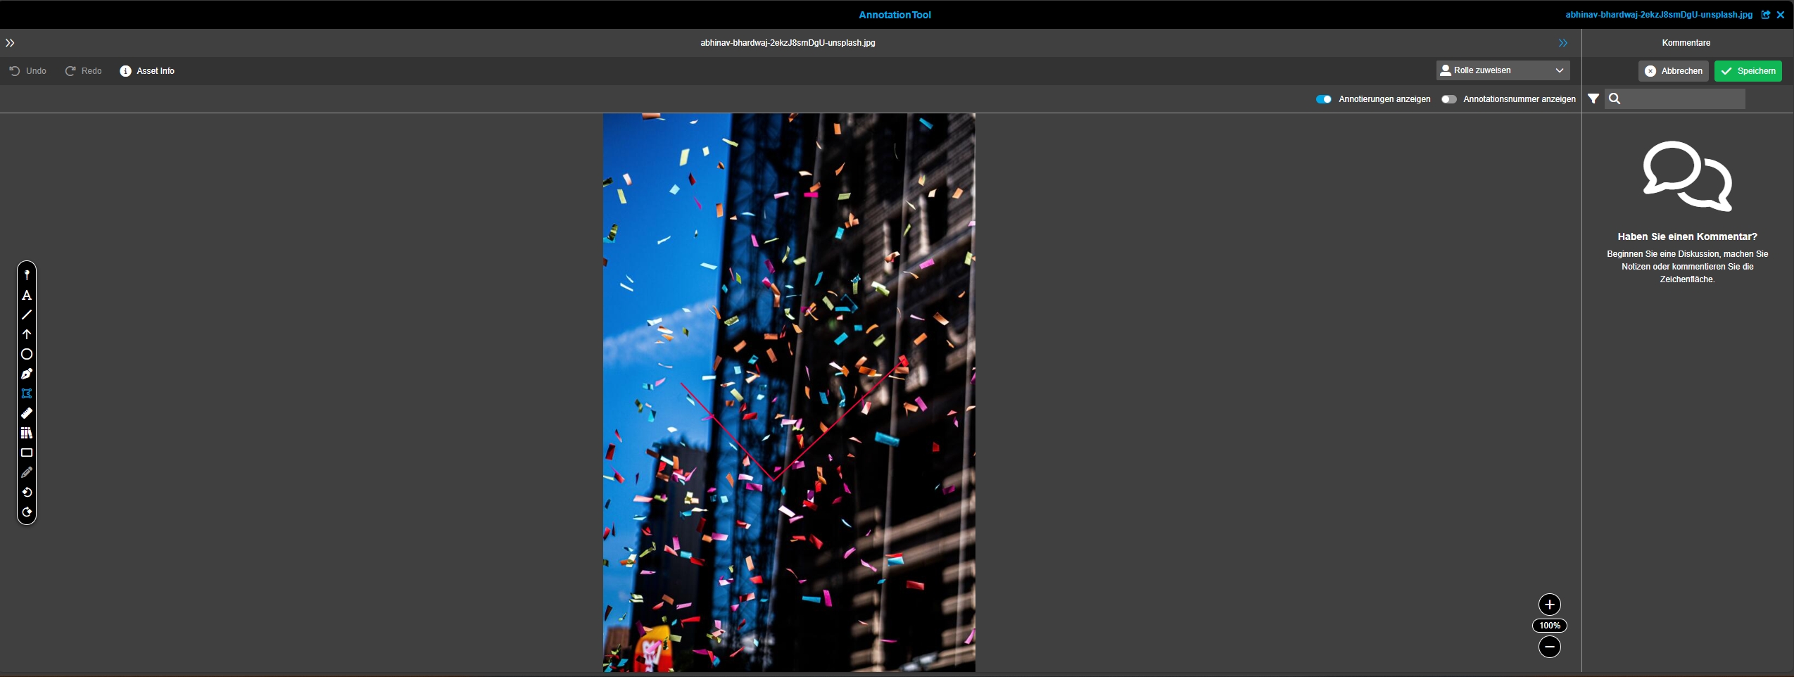Select the rectangle shape tool
This screenshot has width=1794, height=677.
pyautogui.click(x=27, y=453)
